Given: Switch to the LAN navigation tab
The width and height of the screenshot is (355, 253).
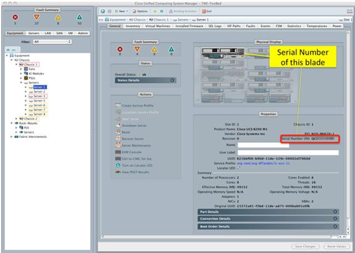Looking at the screenshot, I should click(48, 33).
